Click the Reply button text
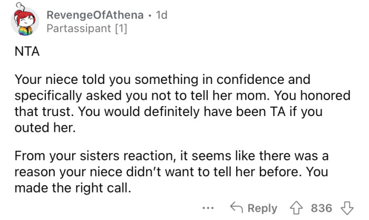Screen dimensions: 369x220 click(262, 207)
